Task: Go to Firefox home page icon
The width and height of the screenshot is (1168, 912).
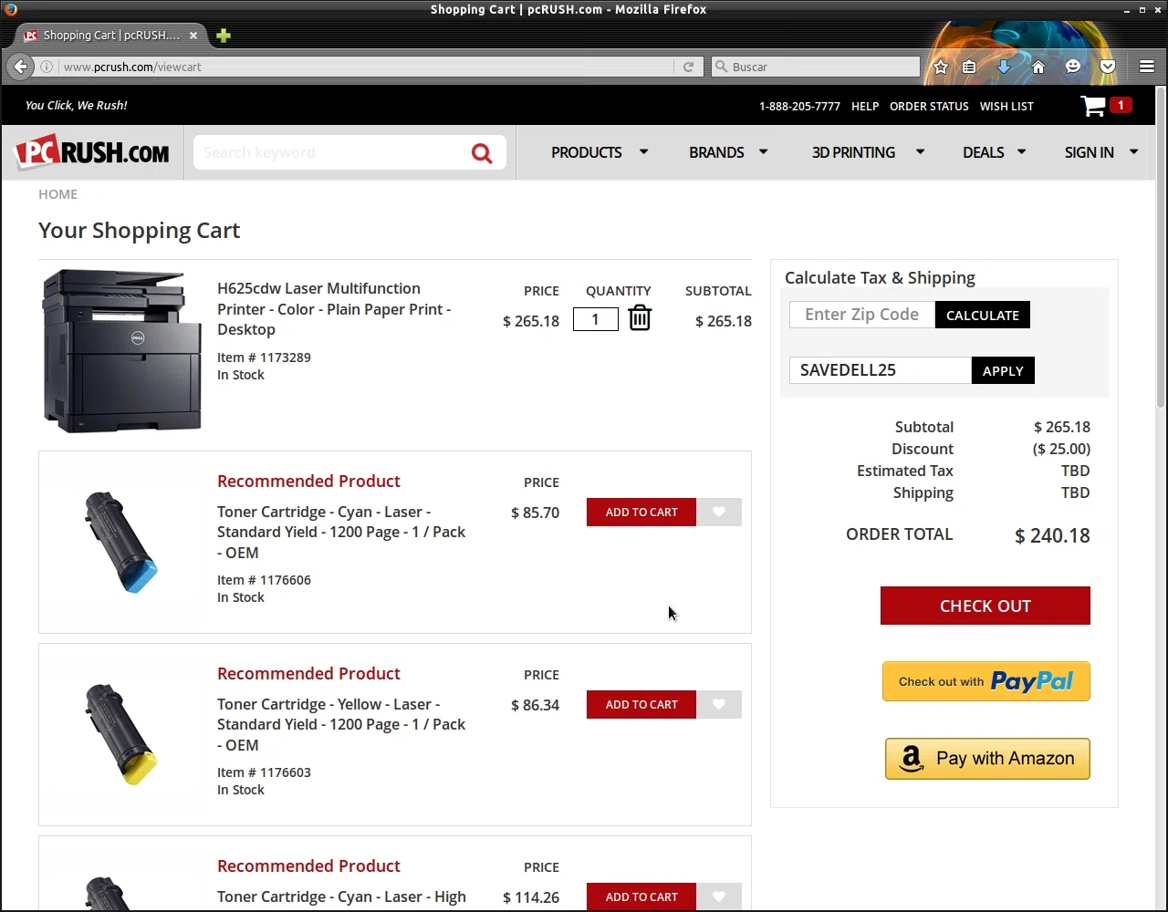Action: [x=1038, y=67]
